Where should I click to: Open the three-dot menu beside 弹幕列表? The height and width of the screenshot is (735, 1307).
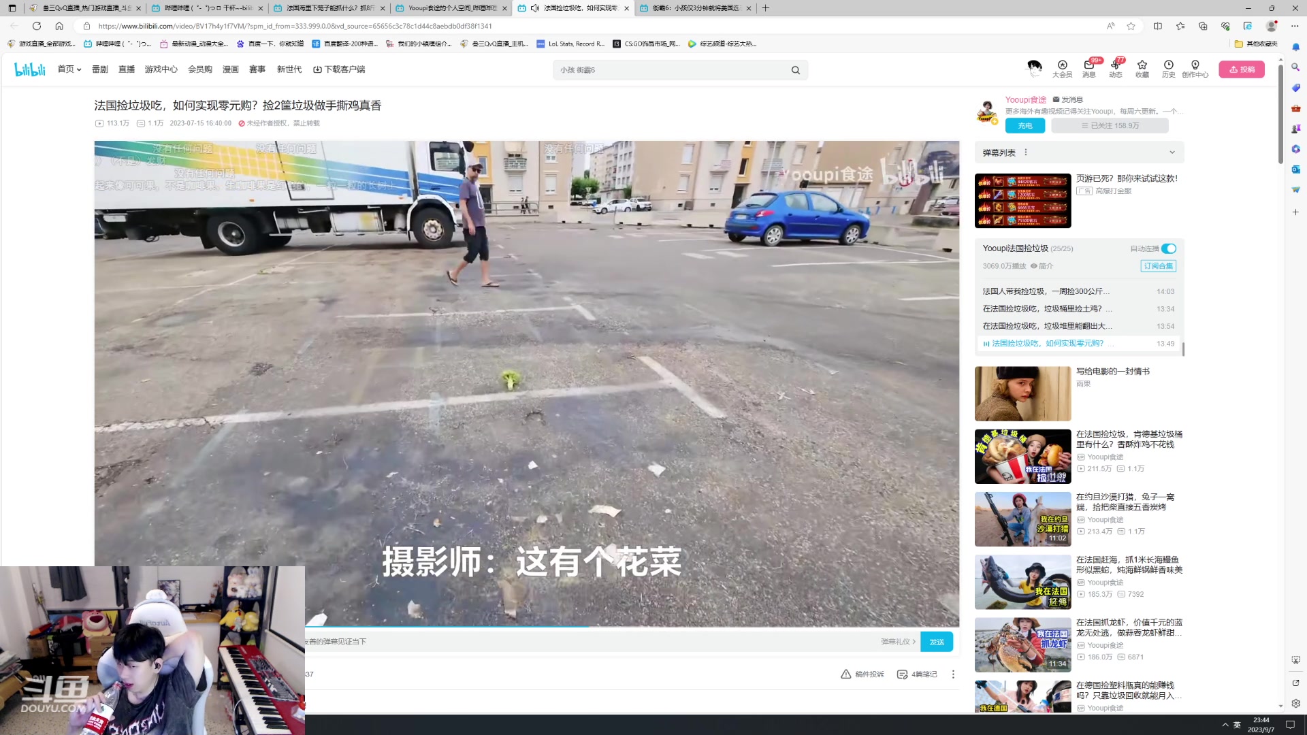click(x=1024, y=152)
